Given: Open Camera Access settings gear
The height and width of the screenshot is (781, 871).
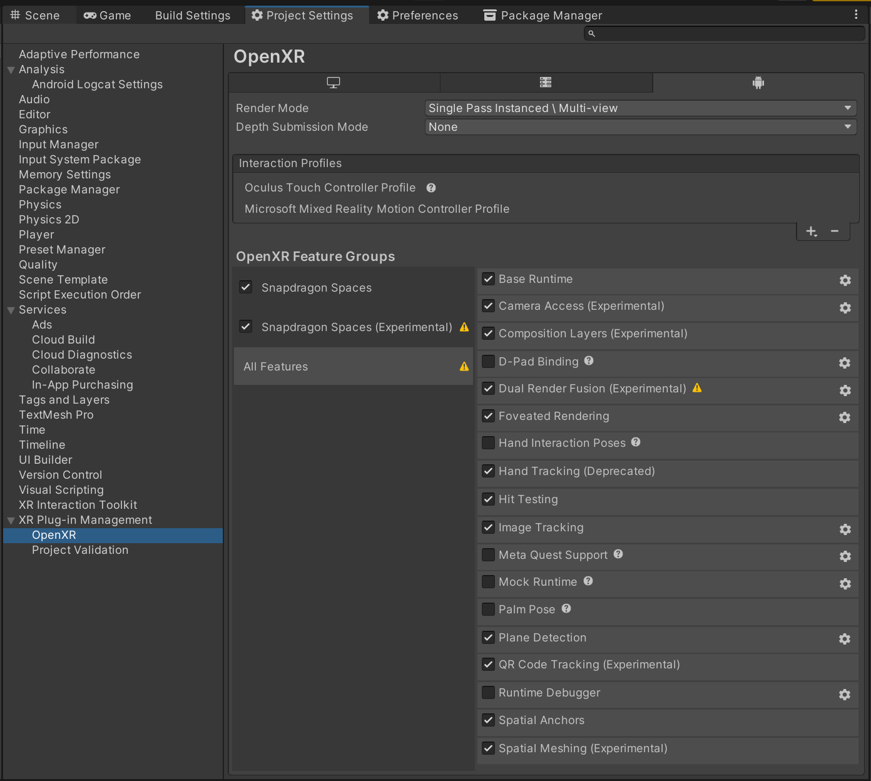Looking at the screenshot, I should click(845, 308).
